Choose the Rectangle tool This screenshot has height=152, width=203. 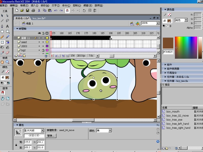tap(7, 31)
